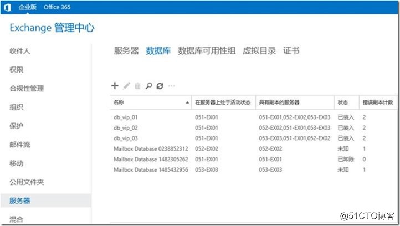400x226 pixels.
Task: Go to 邮件流 in the sidebar
Action: 20,145
